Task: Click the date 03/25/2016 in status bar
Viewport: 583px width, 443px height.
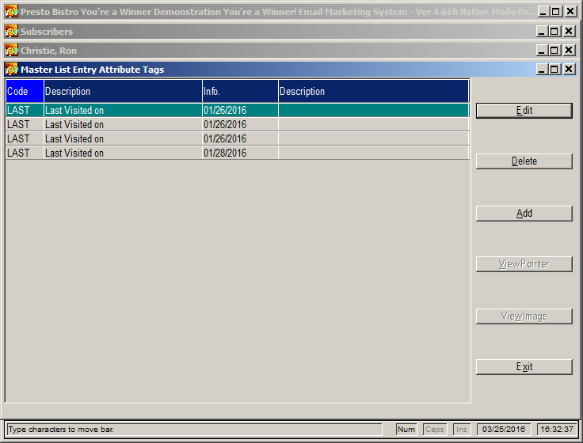Action: pyautogui.click(x=504, y=430)
